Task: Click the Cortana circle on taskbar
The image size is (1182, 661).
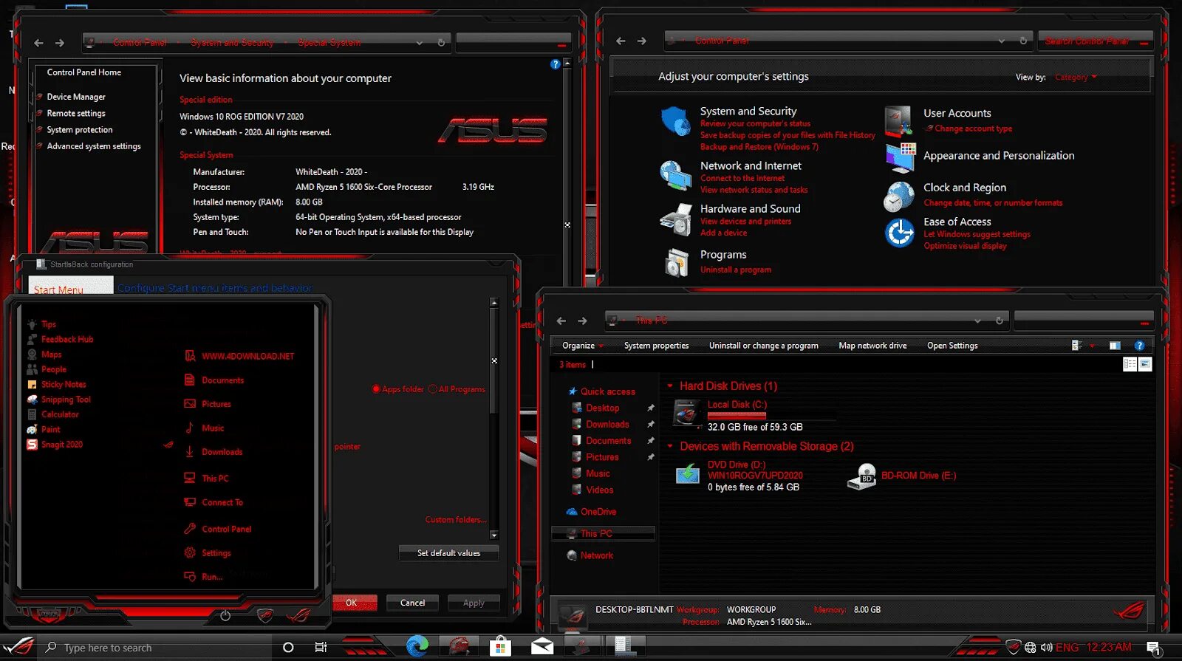Action: coord(288,647)
